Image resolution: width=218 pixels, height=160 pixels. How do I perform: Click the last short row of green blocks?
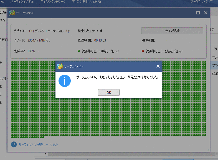coord(27,136)
